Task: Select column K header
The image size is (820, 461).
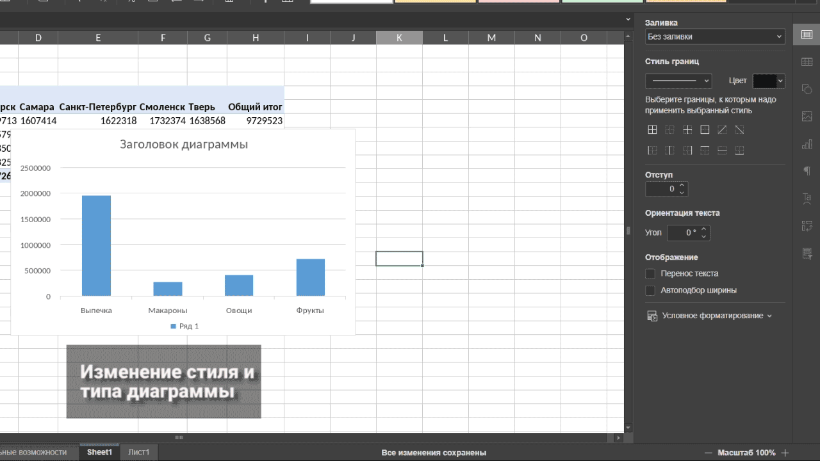Action: click(x=399, y=38)
